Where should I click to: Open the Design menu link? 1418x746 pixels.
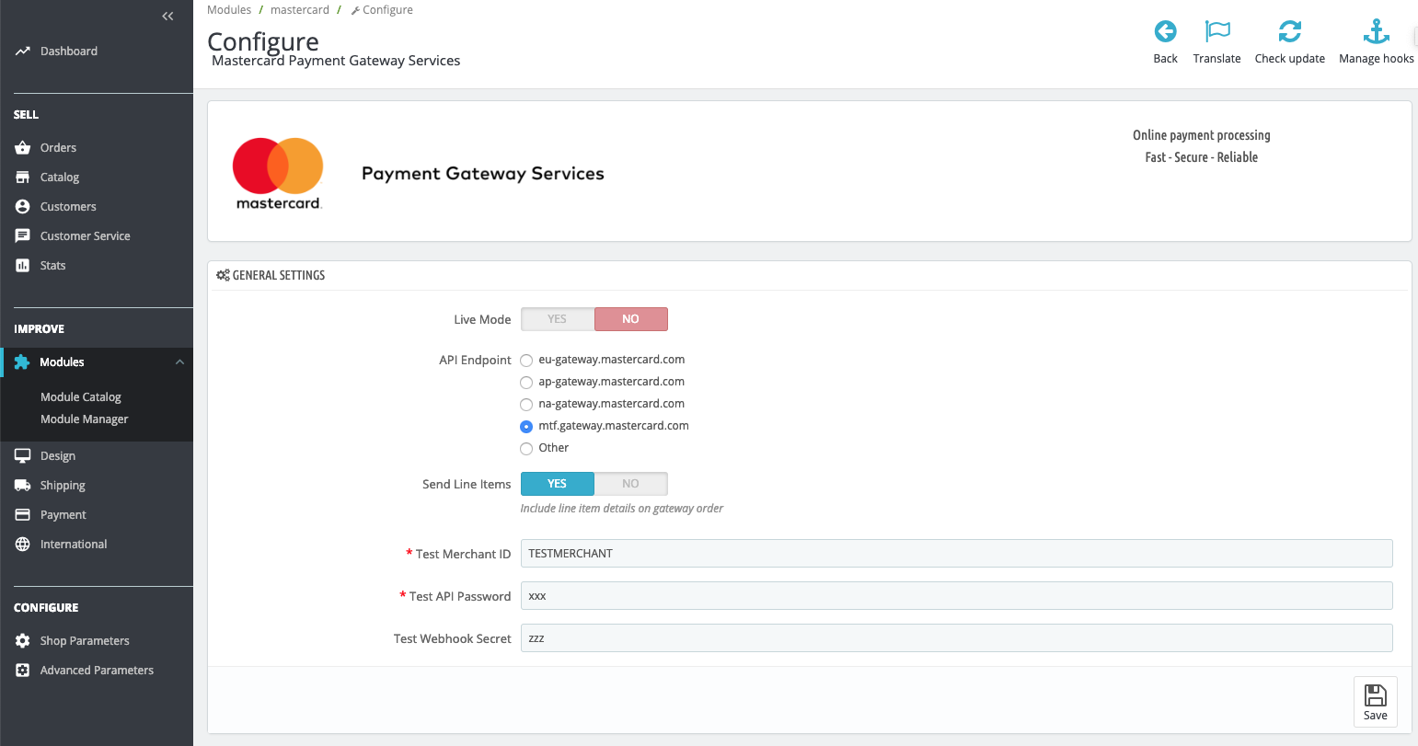[58, 455]
